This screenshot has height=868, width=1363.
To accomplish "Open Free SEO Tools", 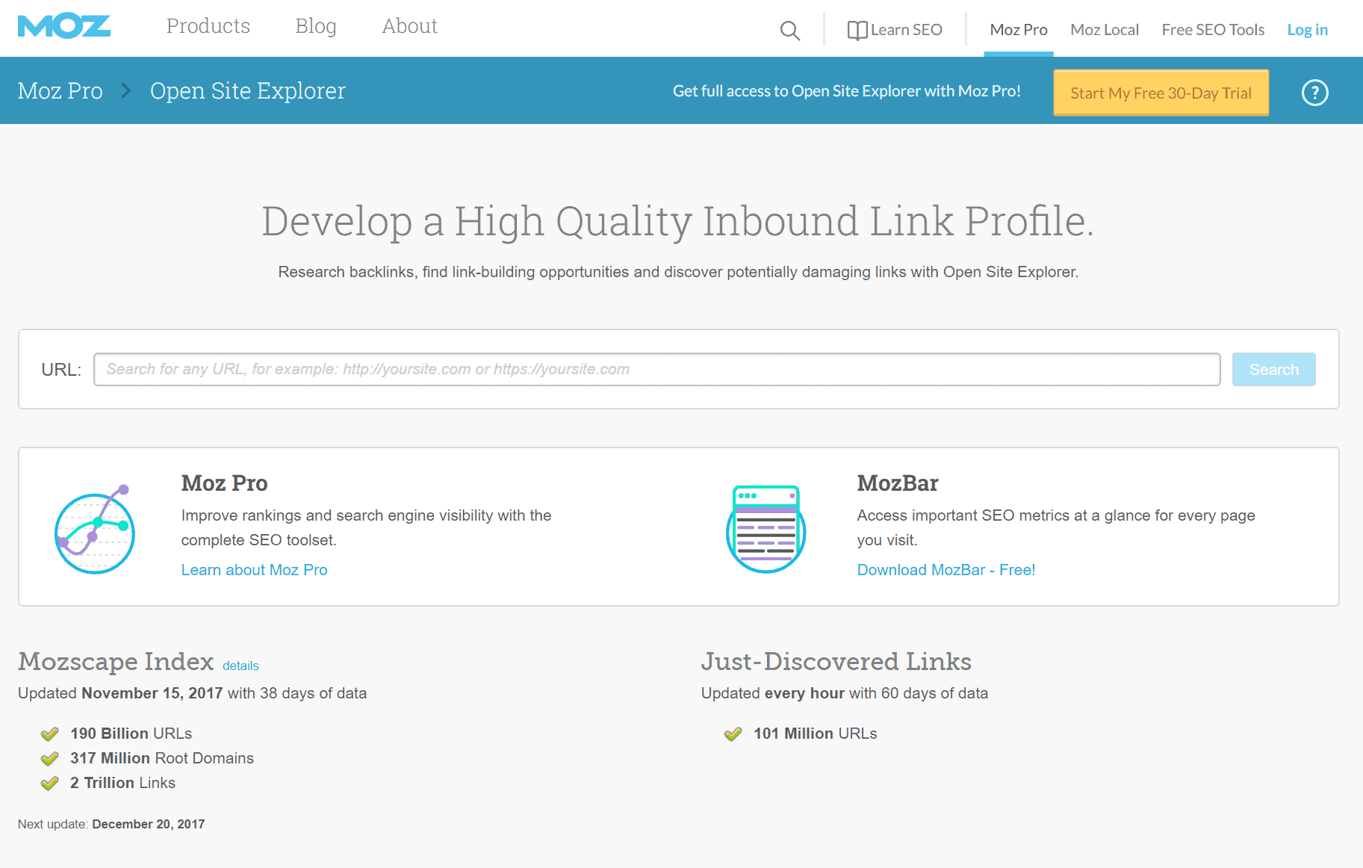I will click(1213, 30).
